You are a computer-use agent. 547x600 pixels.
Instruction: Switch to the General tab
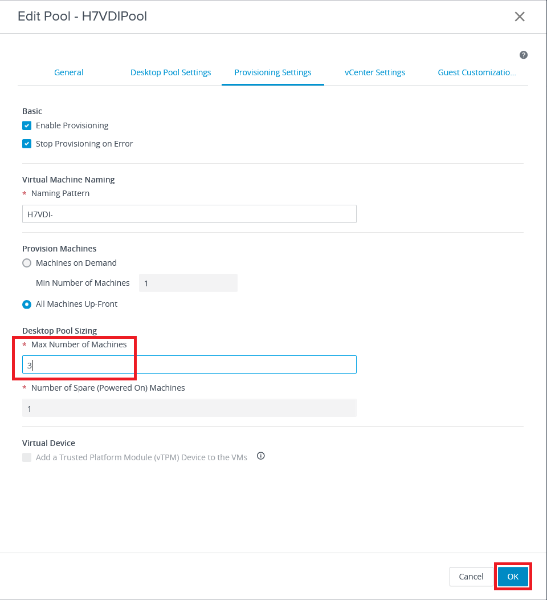tap(68, 72)
